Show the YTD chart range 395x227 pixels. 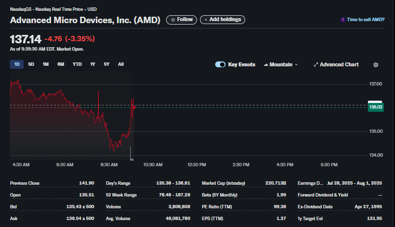coord(77,64)
